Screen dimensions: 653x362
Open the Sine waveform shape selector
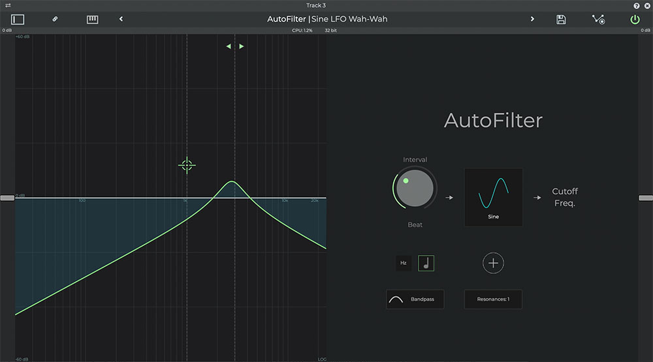[x=493, y=197]
